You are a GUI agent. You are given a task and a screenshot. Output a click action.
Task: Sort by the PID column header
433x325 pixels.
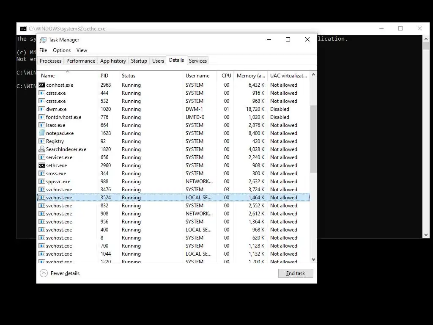pos(108,75)
